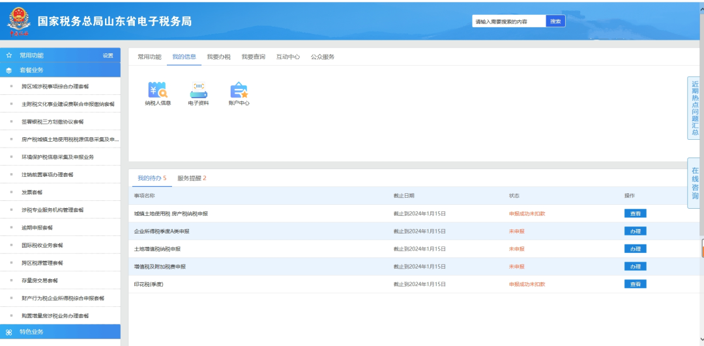The width and height of the screenshot is (704, 346).
Task: Click the 企业所得税季度A类申报 row name
Action: 162,232
